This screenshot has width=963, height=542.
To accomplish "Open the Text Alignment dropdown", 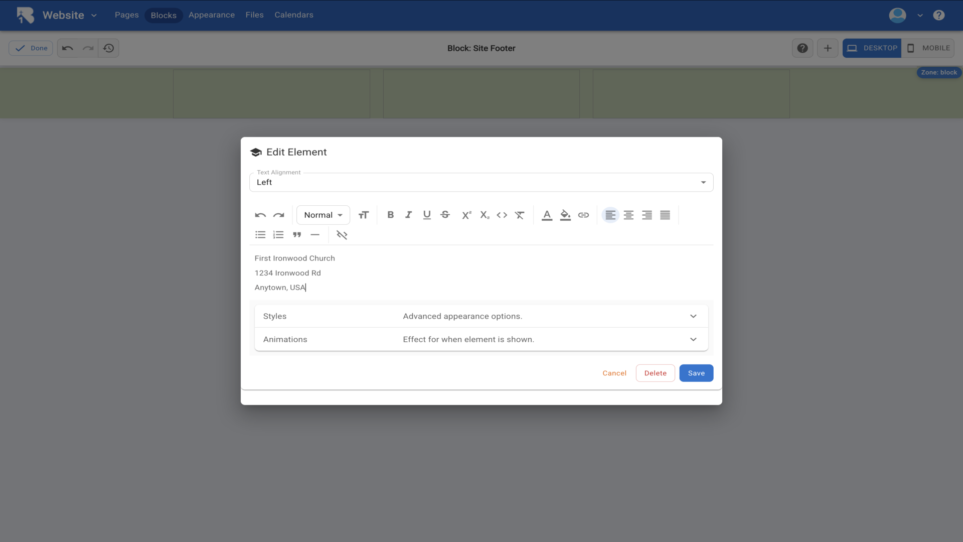I will [481, 182].
